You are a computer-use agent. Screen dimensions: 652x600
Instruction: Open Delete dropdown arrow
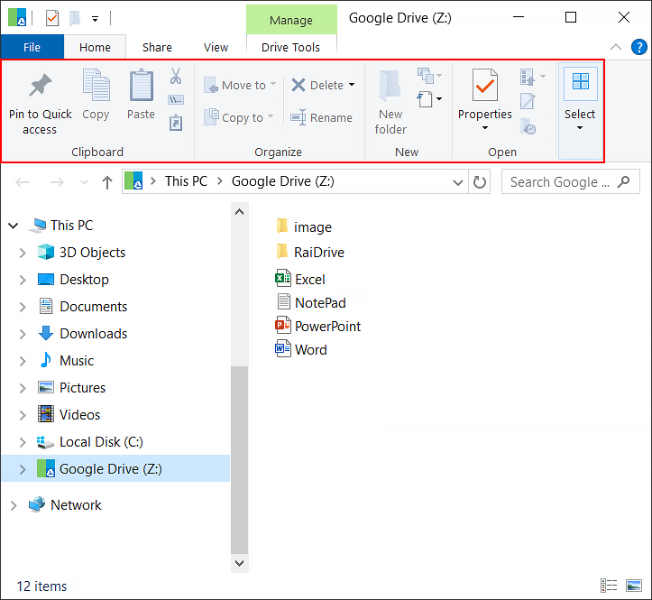(352, 85)
